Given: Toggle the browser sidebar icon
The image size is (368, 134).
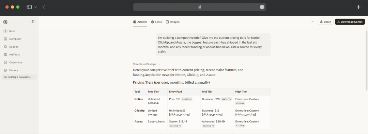Looking at the screenshot, I should point(29,7).
